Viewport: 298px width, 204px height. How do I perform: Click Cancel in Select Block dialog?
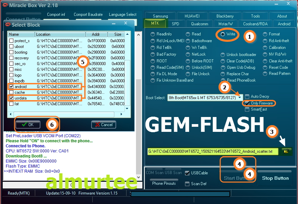point(104,125)
